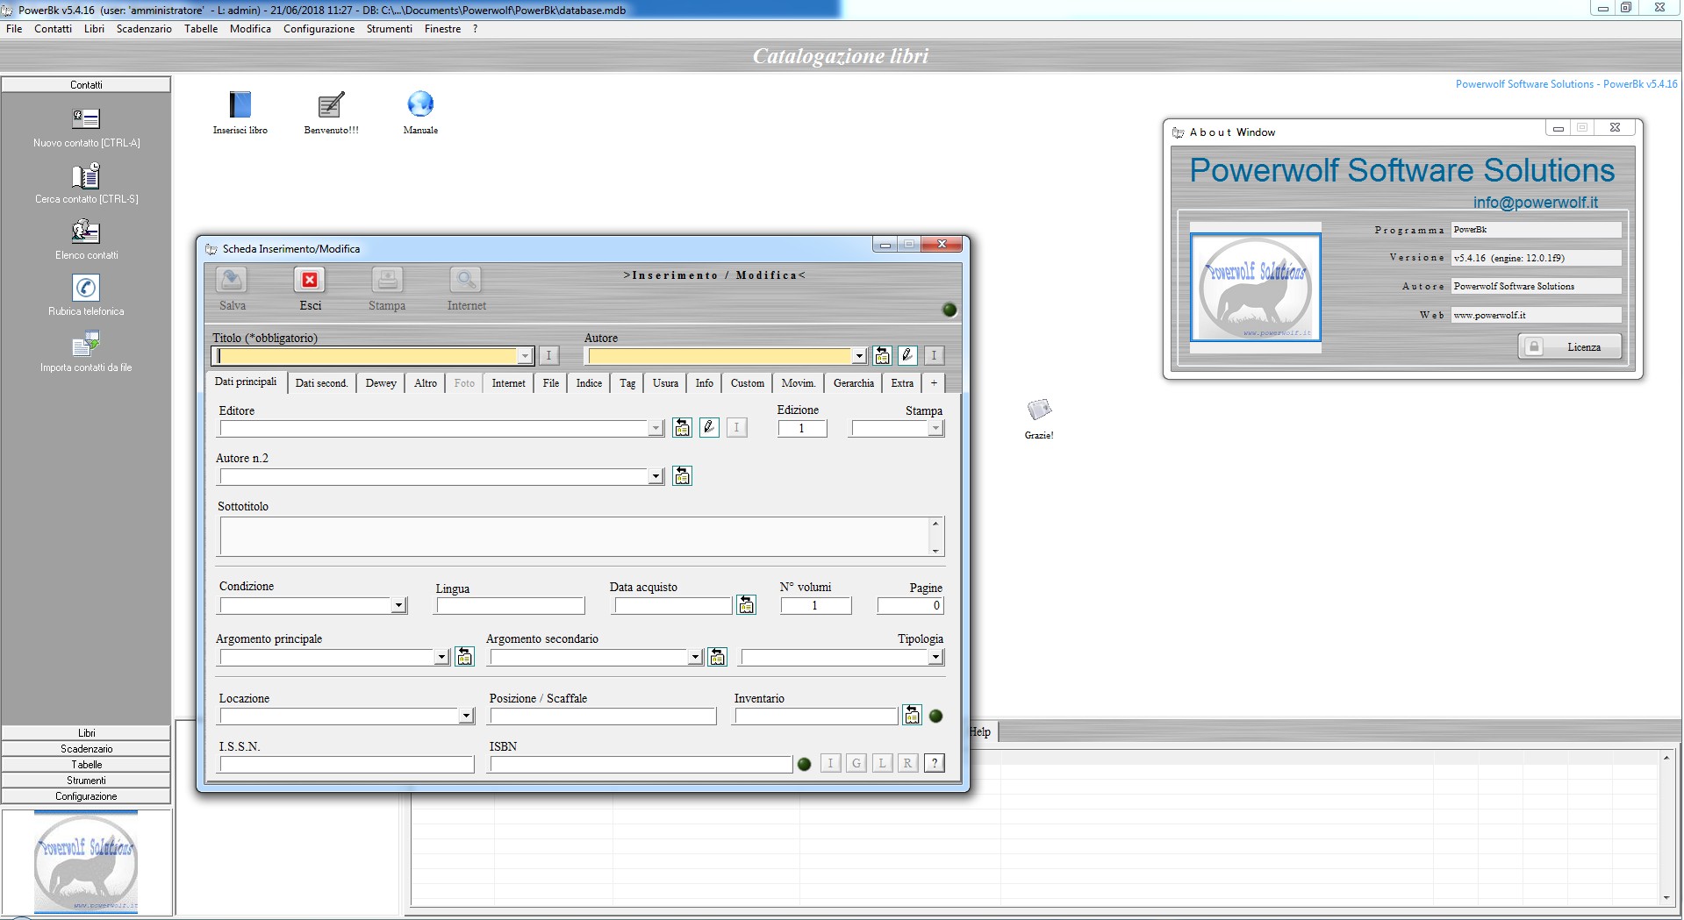Screen dimensions: 1684x920
Task: Expand the Condizione dropdown
Action: [x=398, y=605]
